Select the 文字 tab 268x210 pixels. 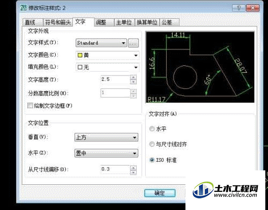click(x=83, y=22)
